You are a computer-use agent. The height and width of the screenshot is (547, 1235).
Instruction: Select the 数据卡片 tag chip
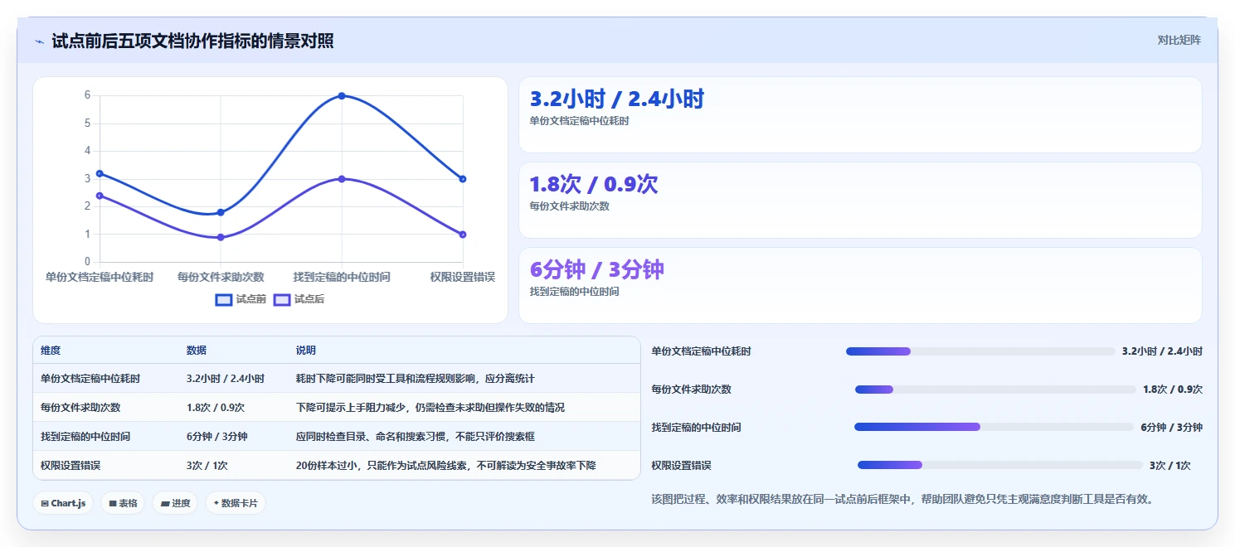tap(236, 503)
